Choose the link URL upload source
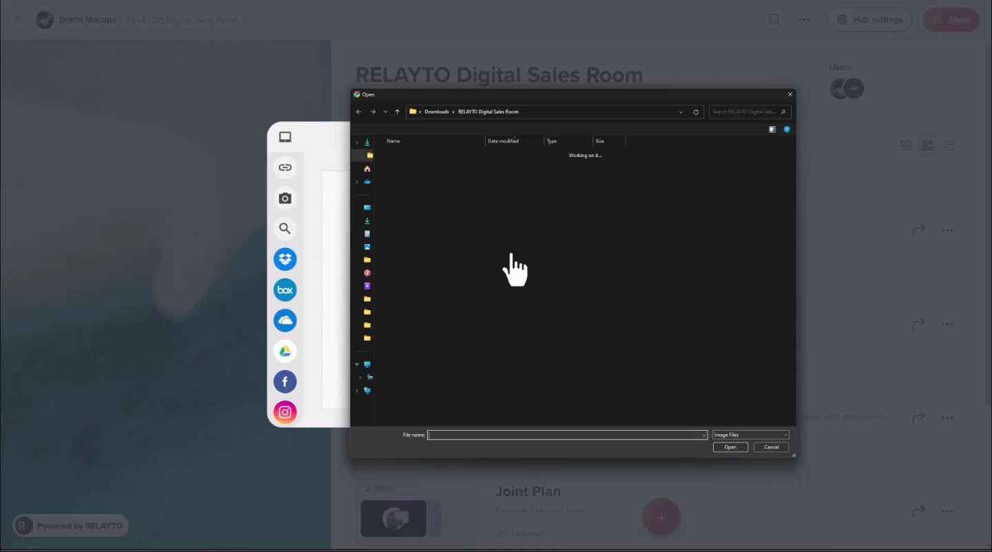Viewport: 992px width, 552px height. 285,167
